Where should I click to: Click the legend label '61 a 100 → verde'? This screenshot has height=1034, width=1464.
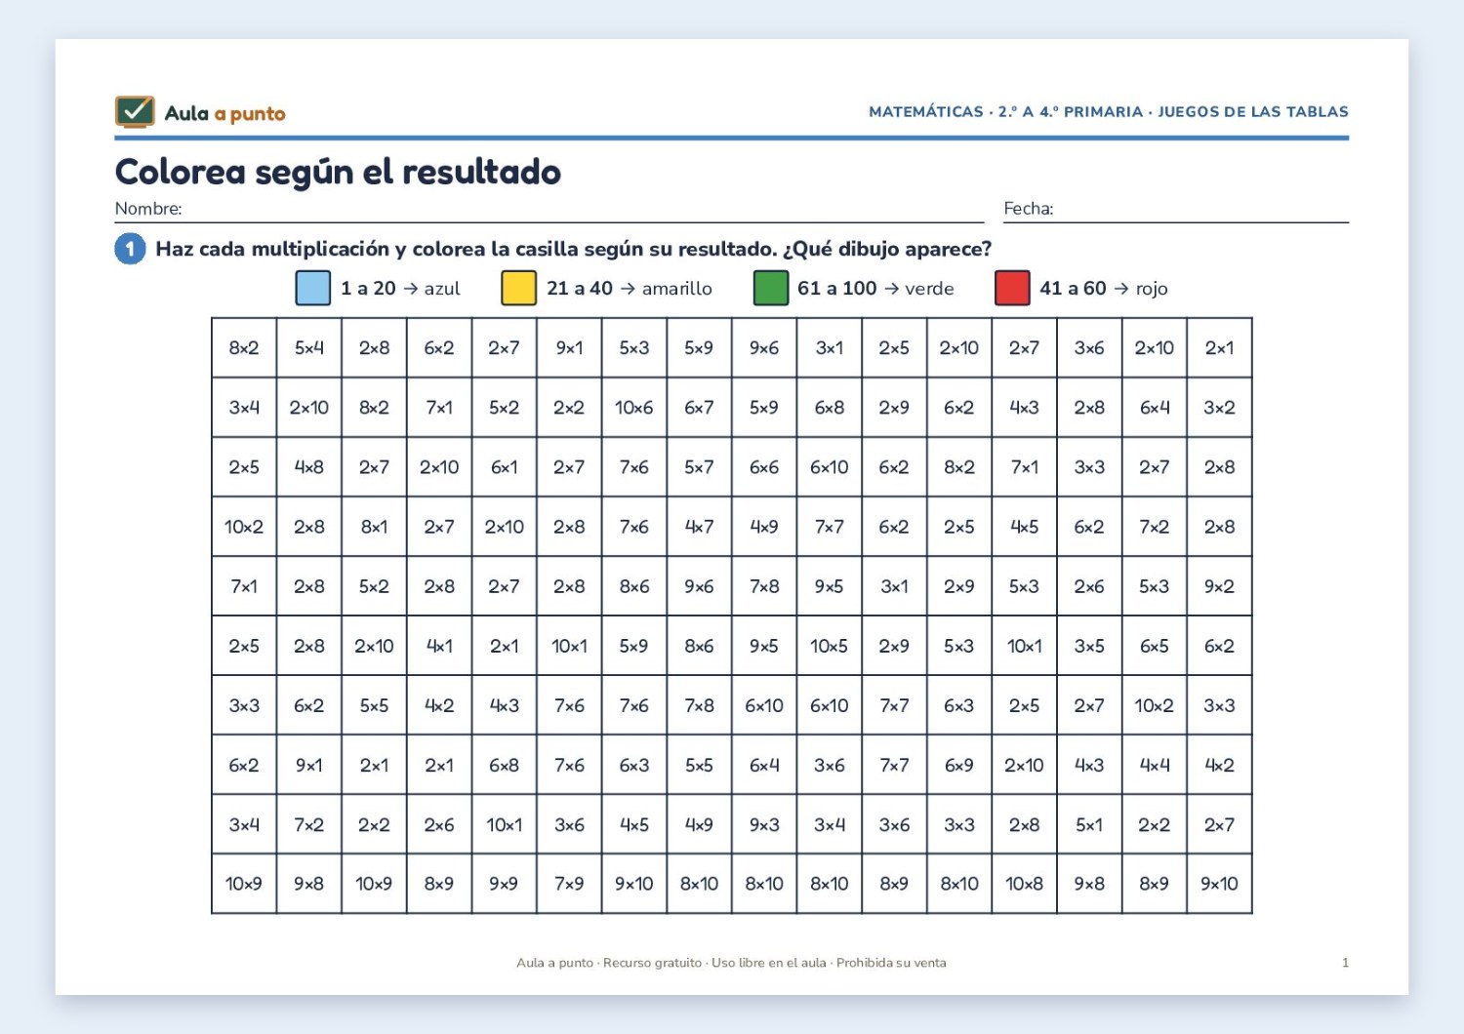pos(875,289)
